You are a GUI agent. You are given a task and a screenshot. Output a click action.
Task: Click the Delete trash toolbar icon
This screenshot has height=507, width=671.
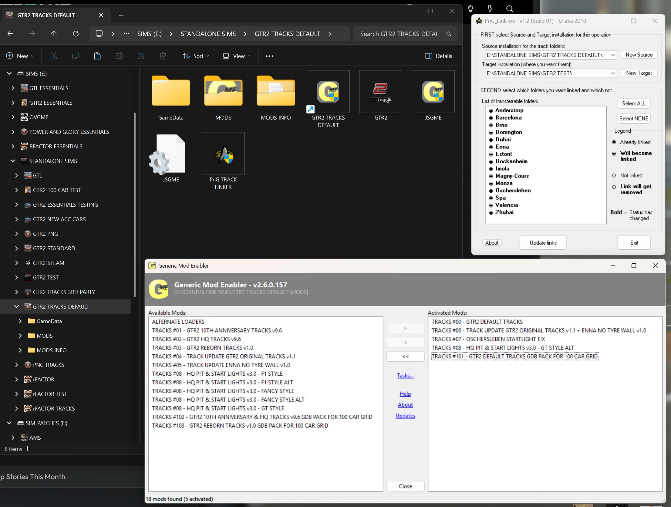(163, 56)
